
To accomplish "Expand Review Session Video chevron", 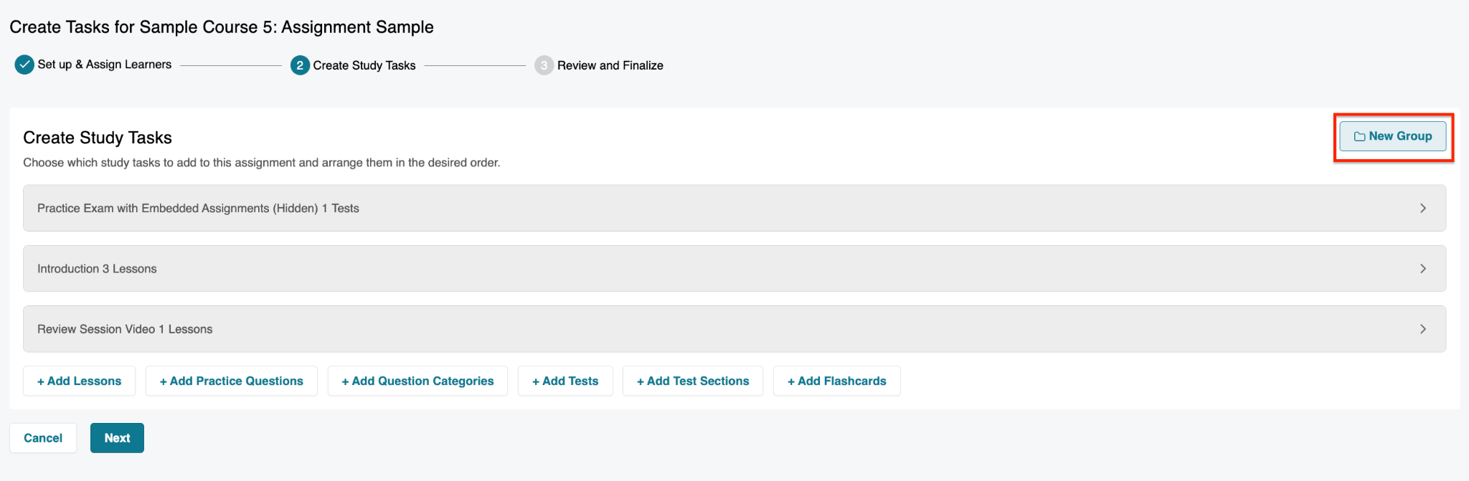I will click(x=1423, y=329).
